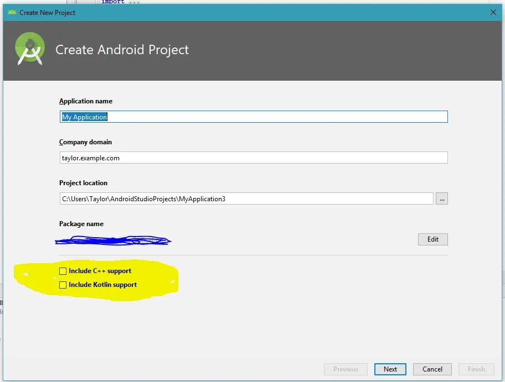
Task: Close the Create New Project dialog
Action: (x=493, y=12)
